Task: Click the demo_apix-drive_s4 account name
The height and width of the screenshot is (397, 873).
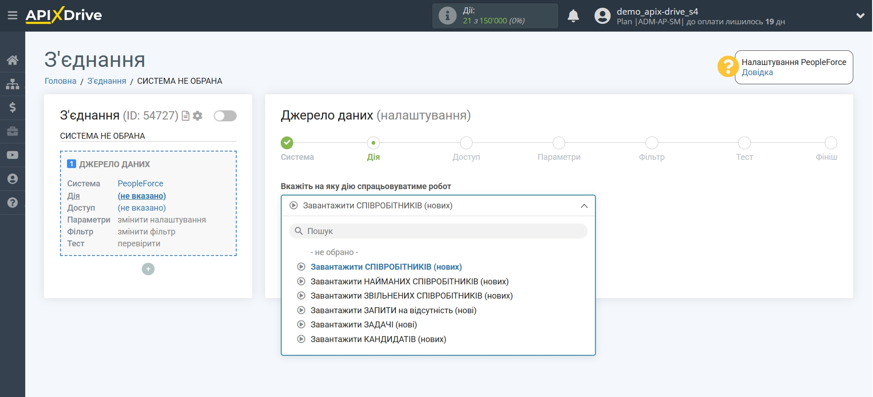Action: pos(657,11)
